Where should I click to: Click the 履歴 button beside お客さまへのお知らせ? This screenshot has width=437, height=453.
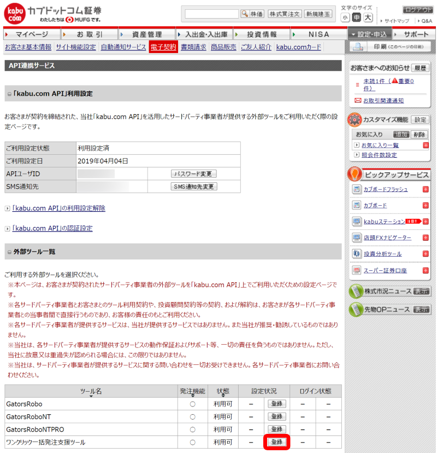pos(420,68)
